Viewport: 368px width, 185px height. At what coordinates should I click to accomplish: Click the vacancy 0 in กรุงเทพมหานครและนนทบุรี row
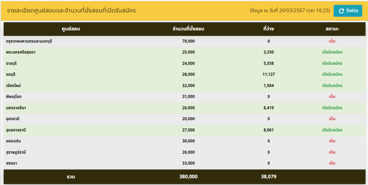tap(269, 41)
